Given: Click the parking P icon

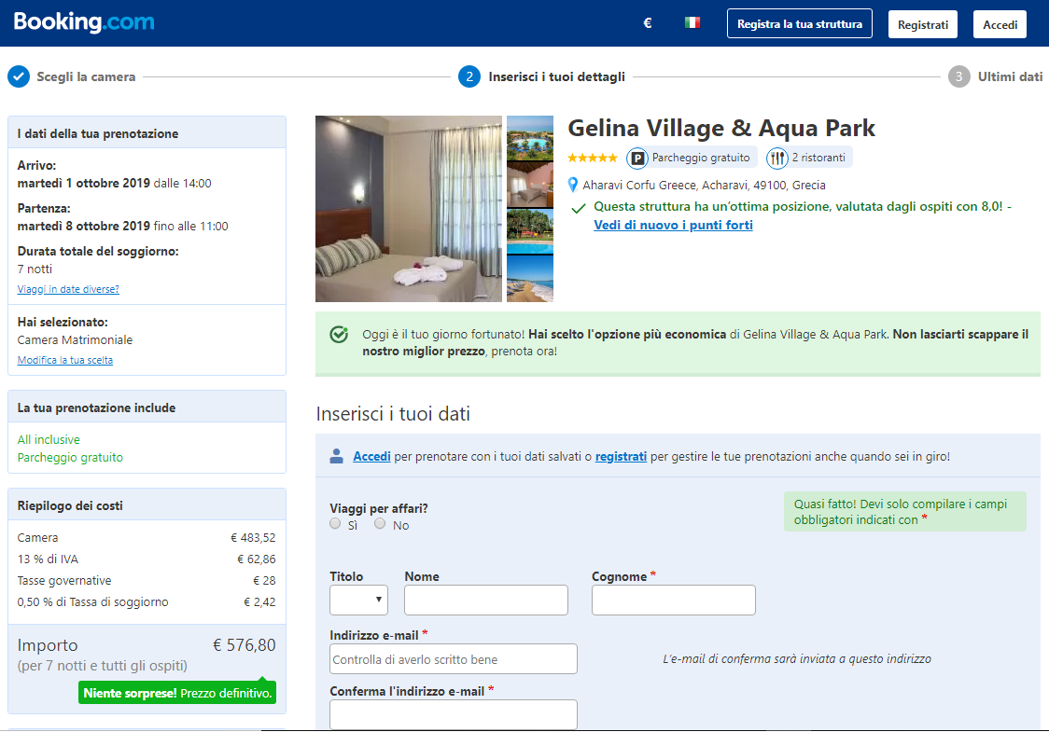Looking at the screenshot, I should coord(637,159).
